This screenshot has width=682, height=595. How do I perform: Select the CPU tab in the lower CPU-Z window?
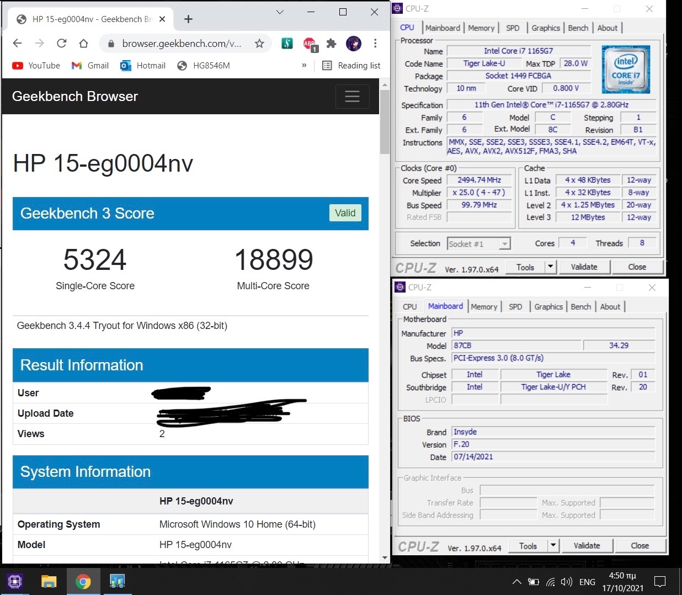pyautogui.click(x=410, y=307)
